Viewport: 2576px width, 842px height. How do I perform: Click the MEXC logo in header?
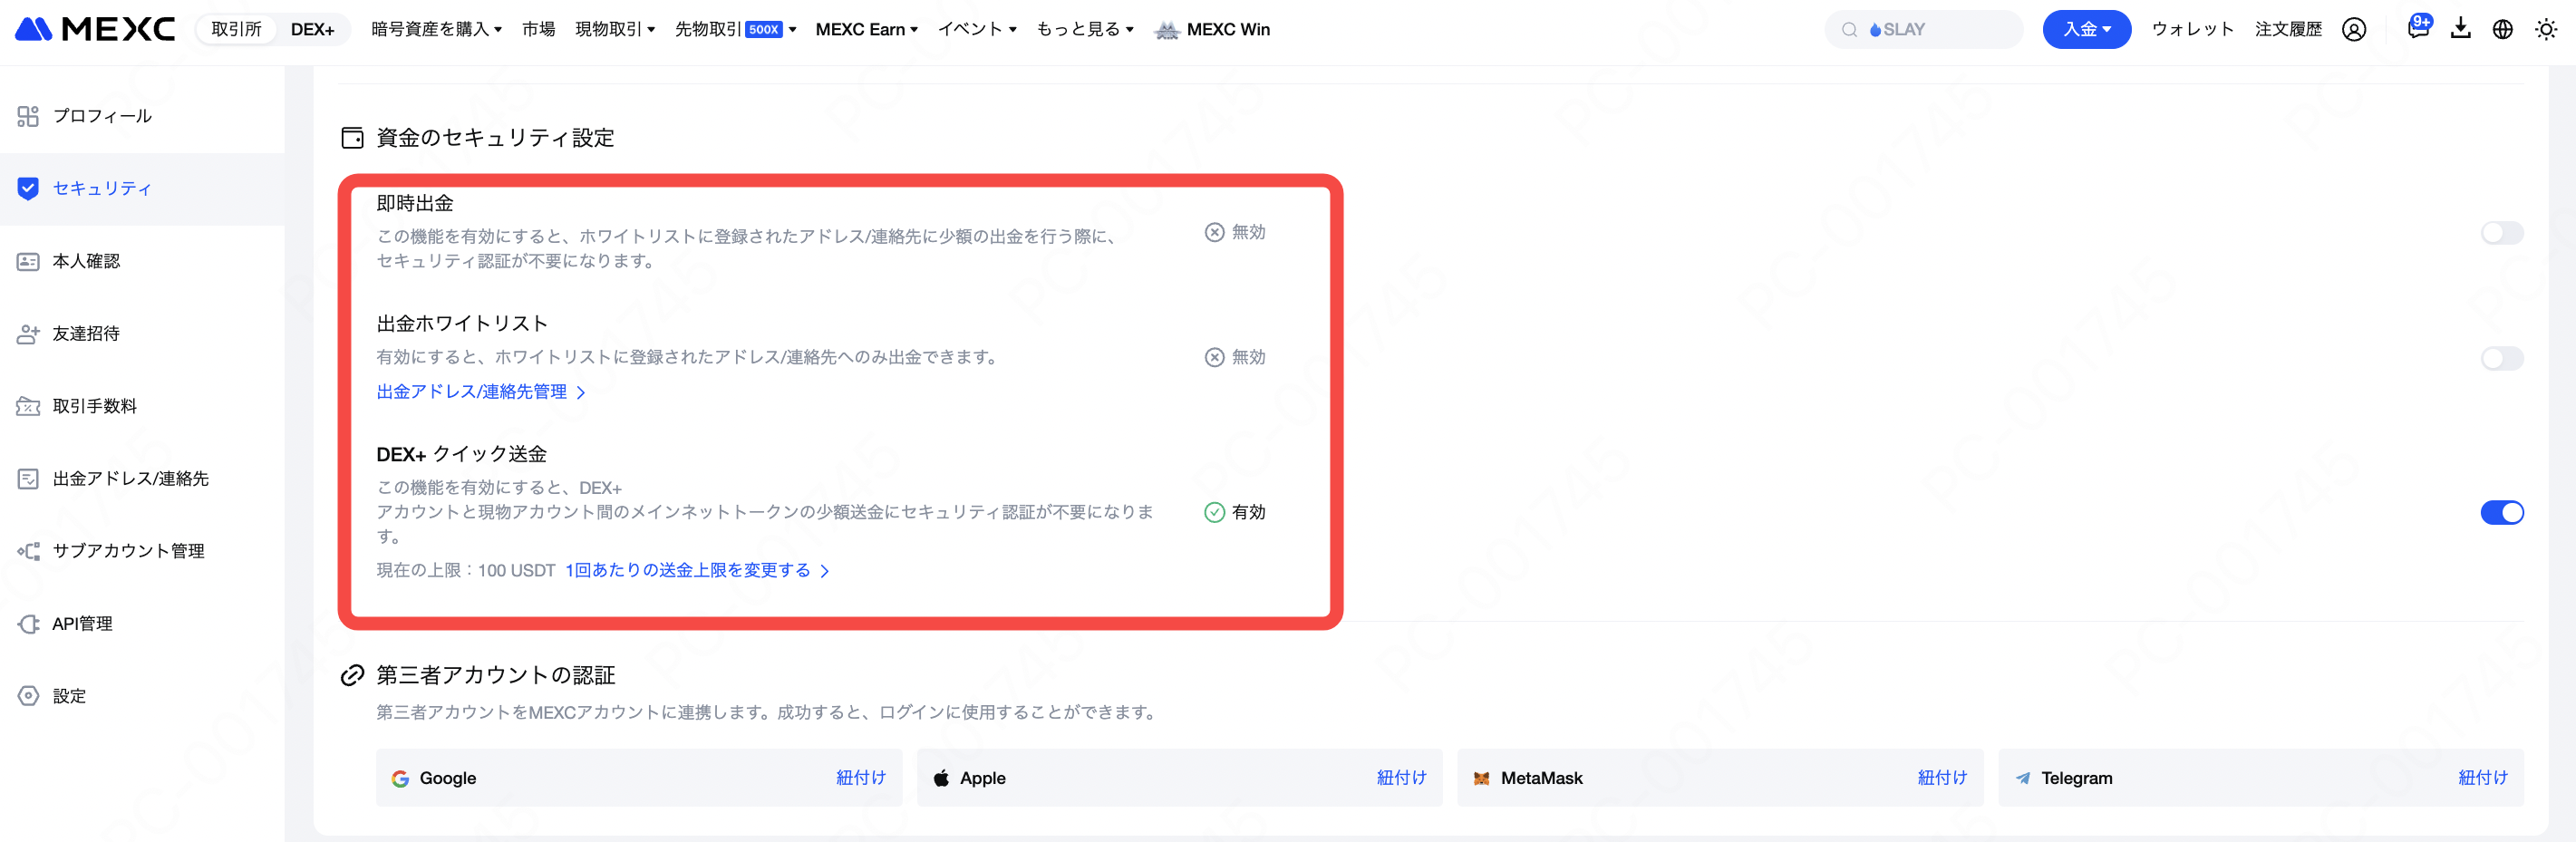[95, 29]
